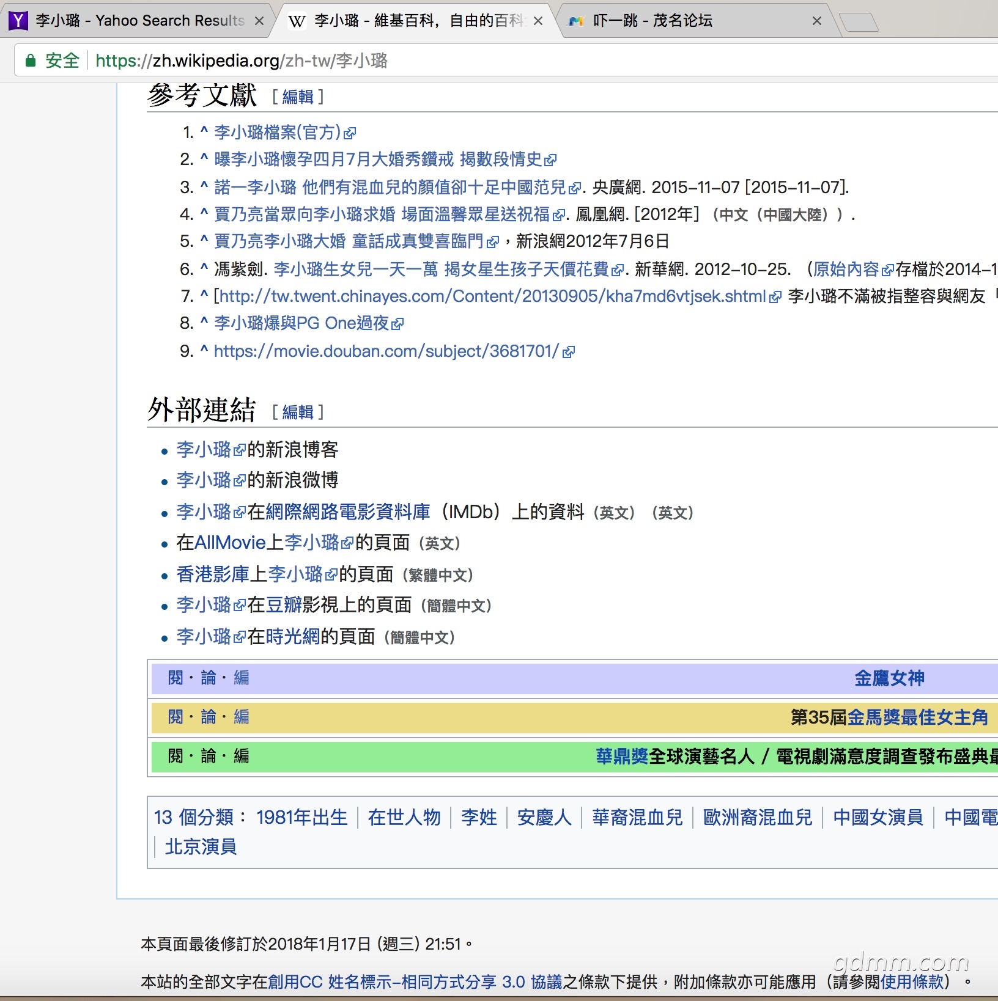Open the 中國女演員 category
998x1001 pixels.
878,818
